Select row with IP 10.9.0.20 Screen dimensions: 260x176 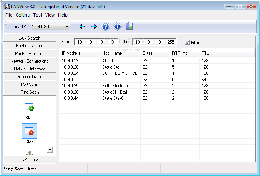[x=157, y=67]
